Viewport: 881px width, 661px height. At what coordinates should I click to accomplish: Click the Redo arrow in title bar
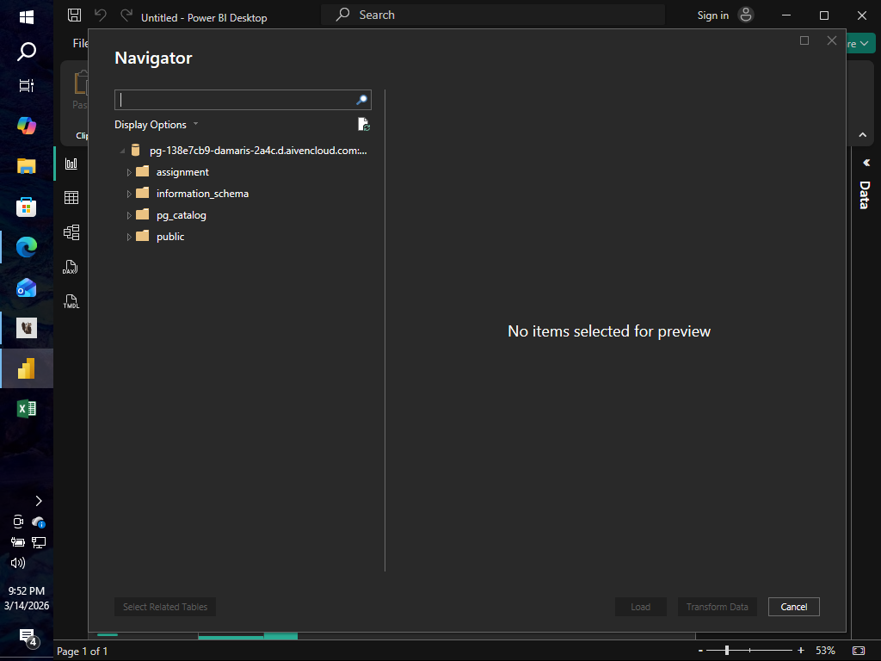(126, 15)
